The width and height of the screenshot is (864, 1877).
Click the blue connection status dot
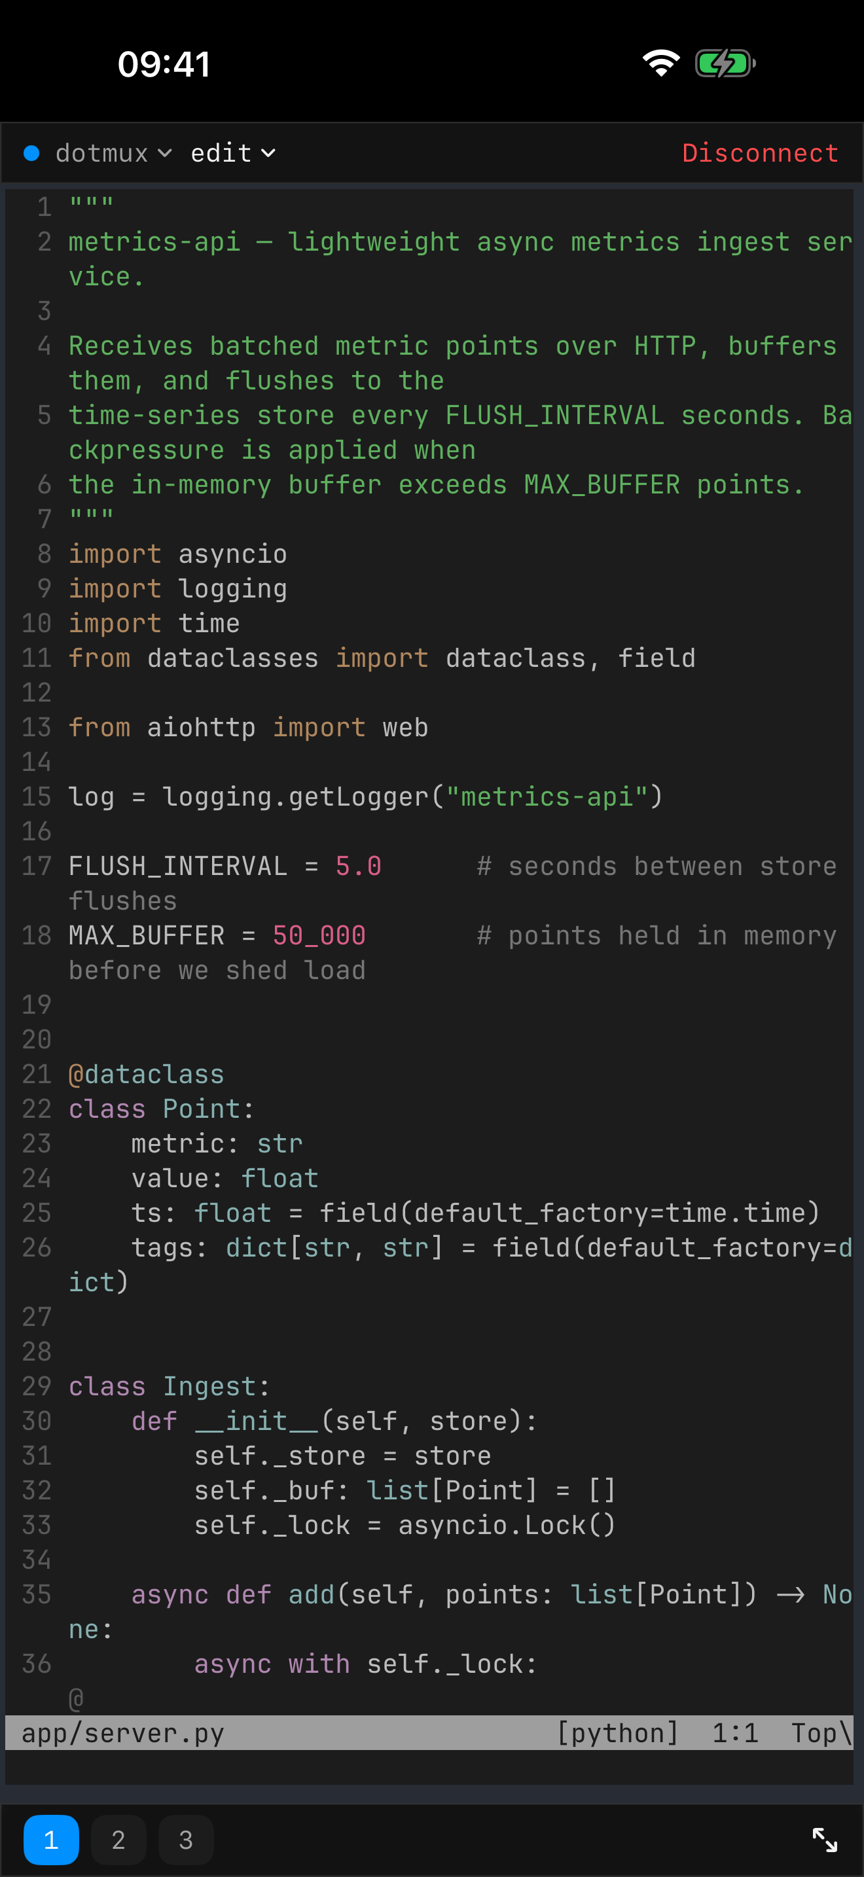click(x=31, y=153)
